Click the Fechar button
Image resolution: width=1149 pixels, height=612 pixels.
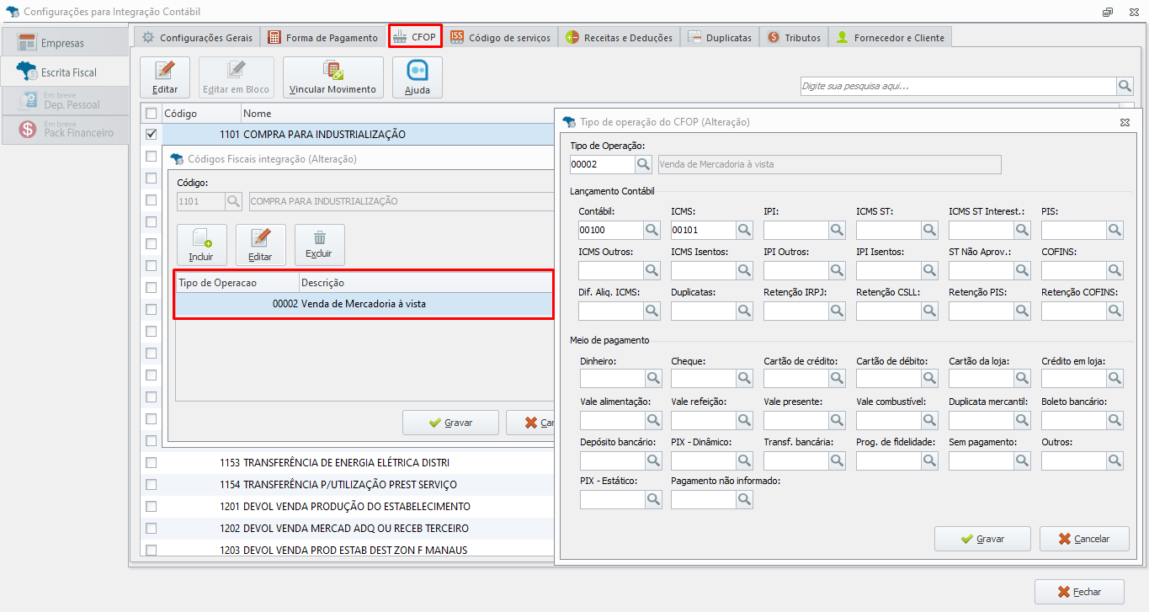[x=1079, y=592]
